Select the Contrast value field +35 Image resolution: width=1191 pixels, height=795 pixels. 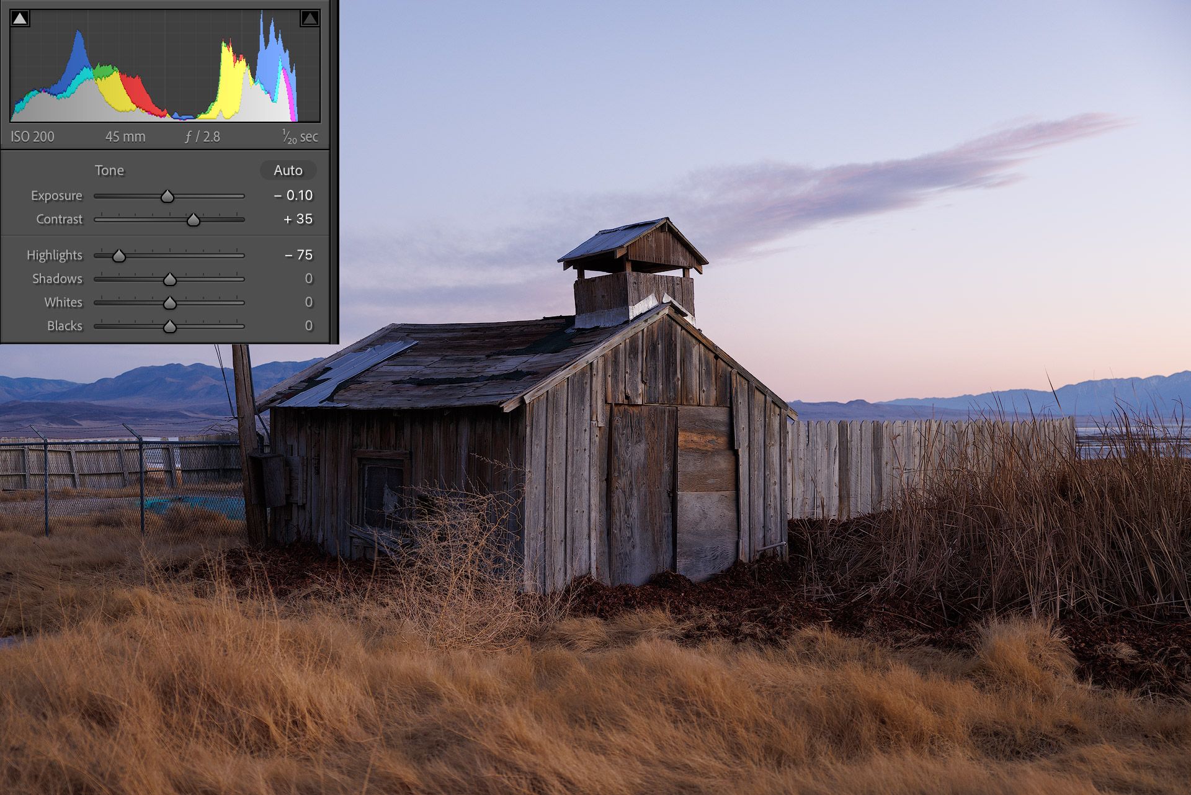point(298,219)
